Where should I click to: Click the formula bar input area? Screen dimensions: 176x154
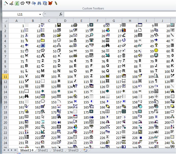tap(120, 14)
